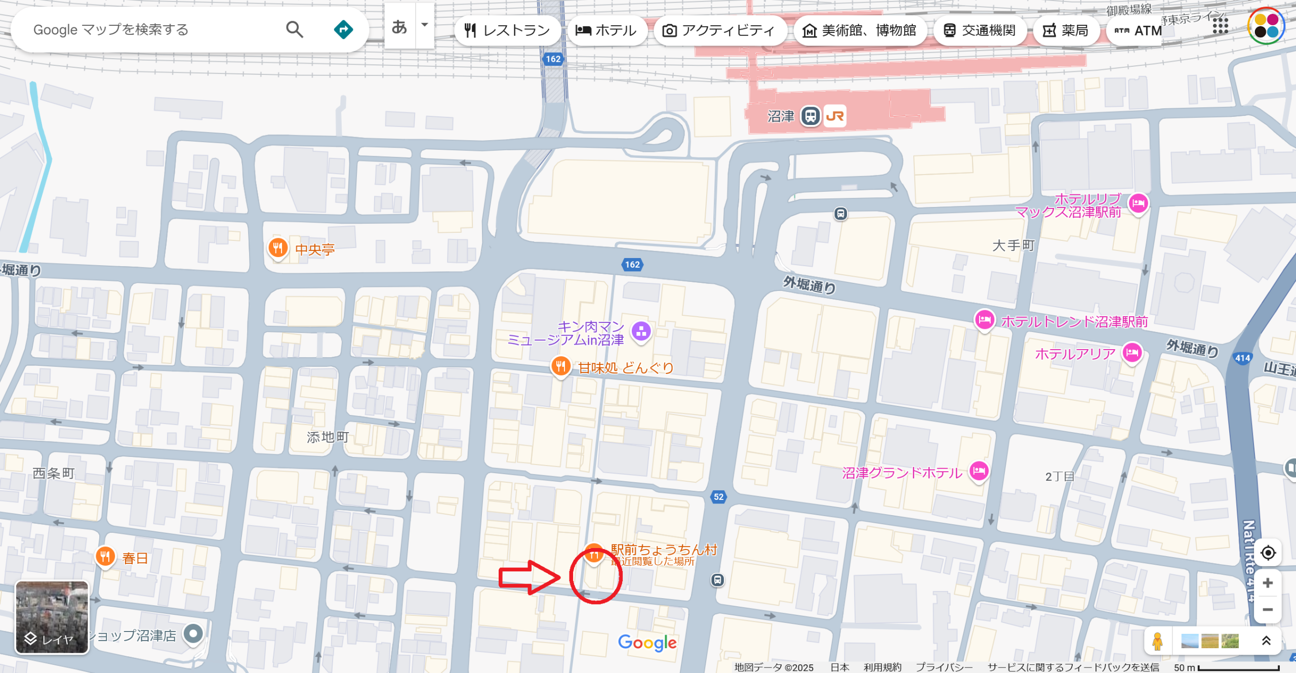Select the ホテルリブマックス沼津駅前 hotel pin
This screenshot has height=673, width=1296.
(1139, 204)
